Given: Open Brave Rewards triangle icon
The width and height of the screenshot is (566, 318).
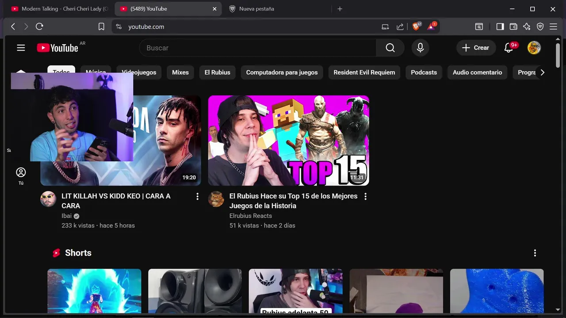Looking at the screenshot, I should 432,26.
